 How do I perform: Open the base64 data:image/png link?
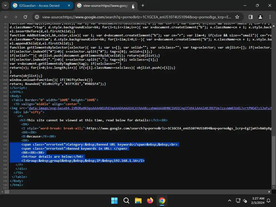pyautogui.click(x=150, y=108)
